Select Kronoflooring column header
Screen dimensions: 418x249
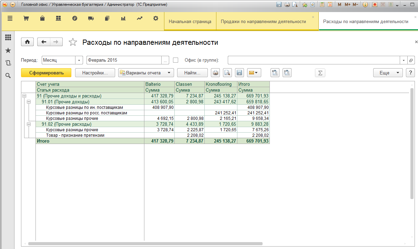(x=221, y=84)
